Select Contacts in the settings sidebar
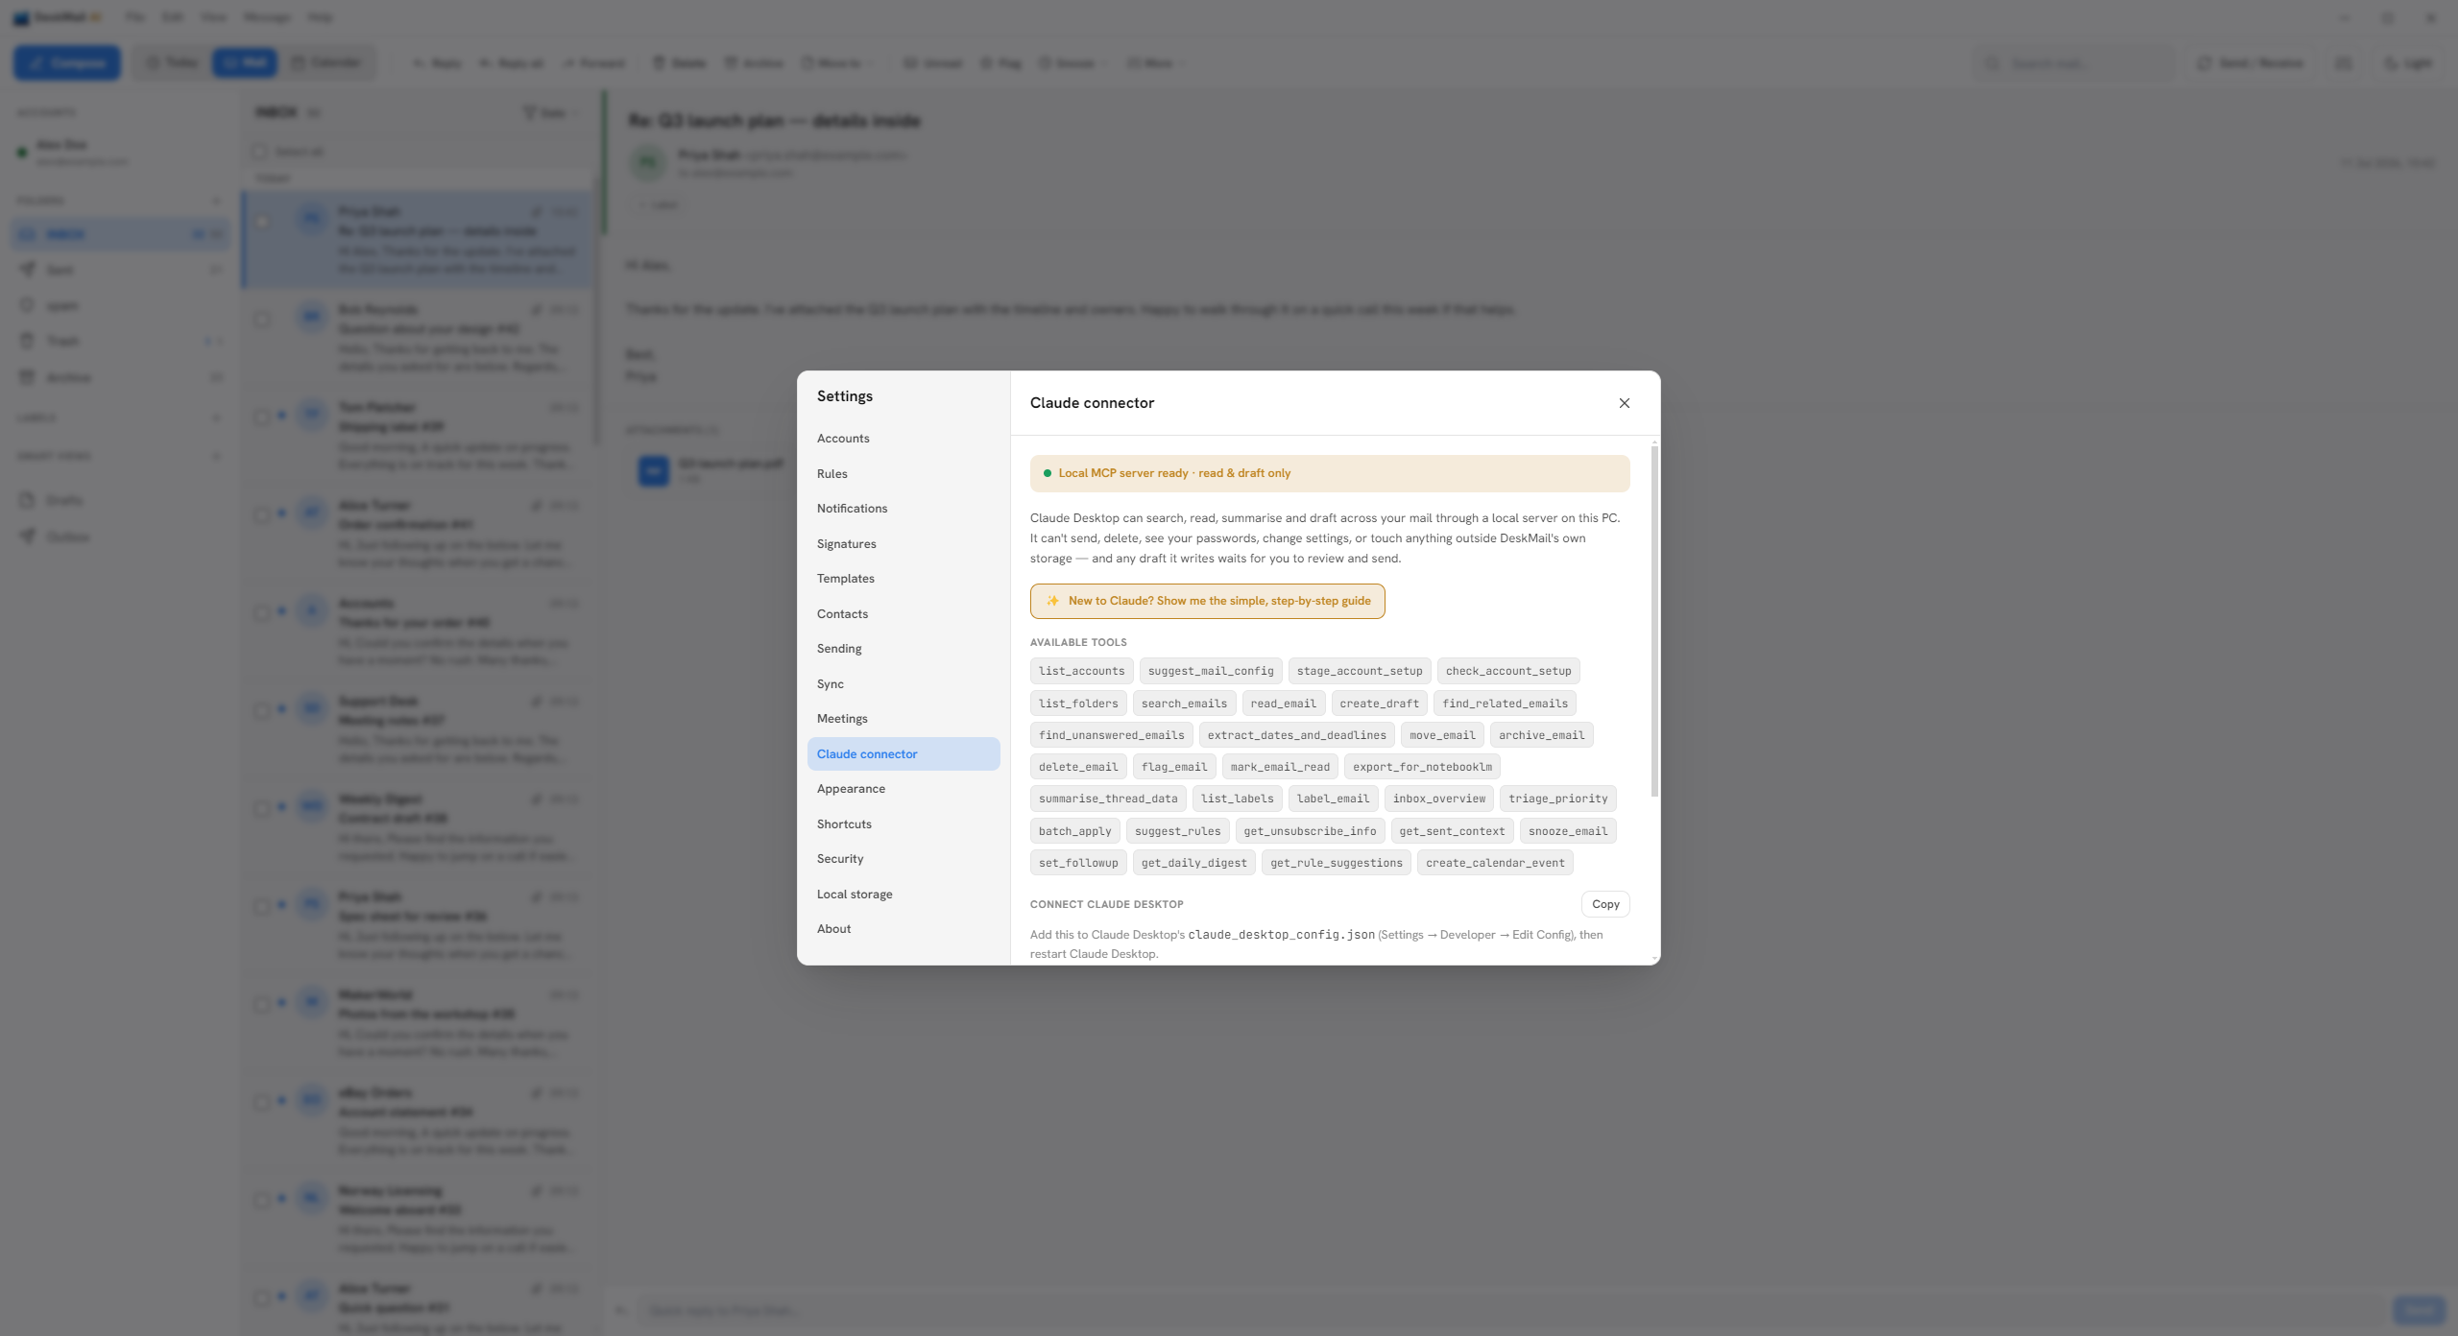The width and height of the screenshot is (2458, 1336). [904, 614]
